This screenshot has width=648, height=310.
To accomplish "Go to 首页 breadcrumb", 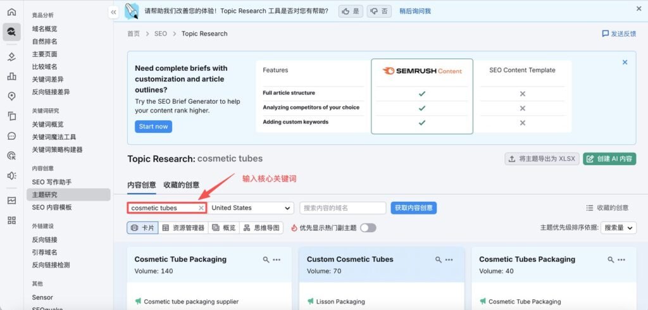I will point(134,34).
